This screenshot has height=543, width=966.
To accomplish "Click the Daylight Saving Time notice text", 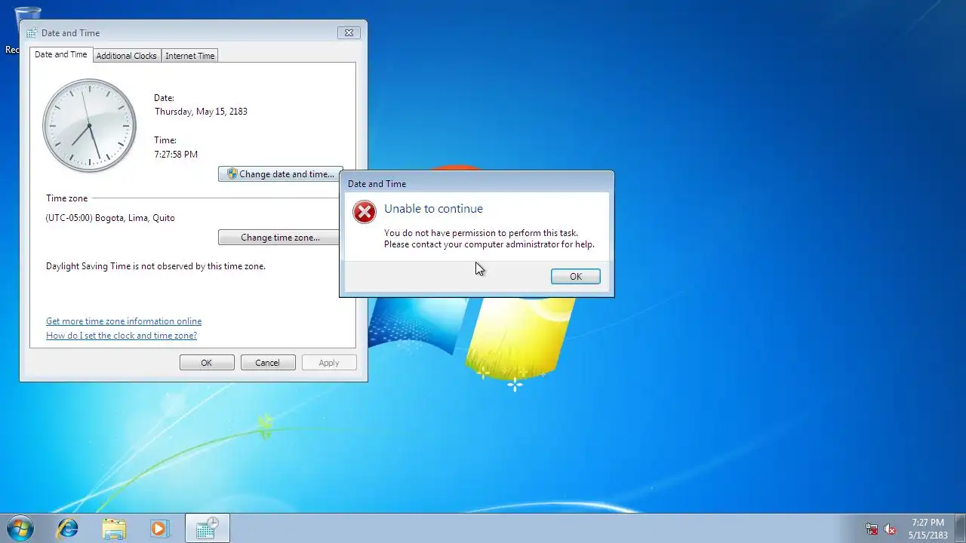I will click(155, 266).
